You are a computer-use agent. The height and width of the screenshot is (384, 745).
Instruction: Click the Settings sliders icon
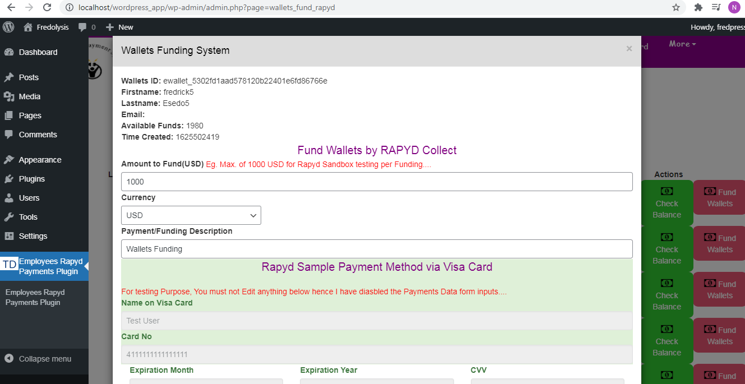click(x=9, y=236)
